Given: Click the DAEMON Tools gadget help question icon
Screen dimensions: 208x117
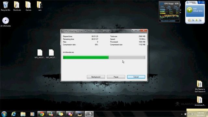Looking at the screenshot, I should click(199, 2).
